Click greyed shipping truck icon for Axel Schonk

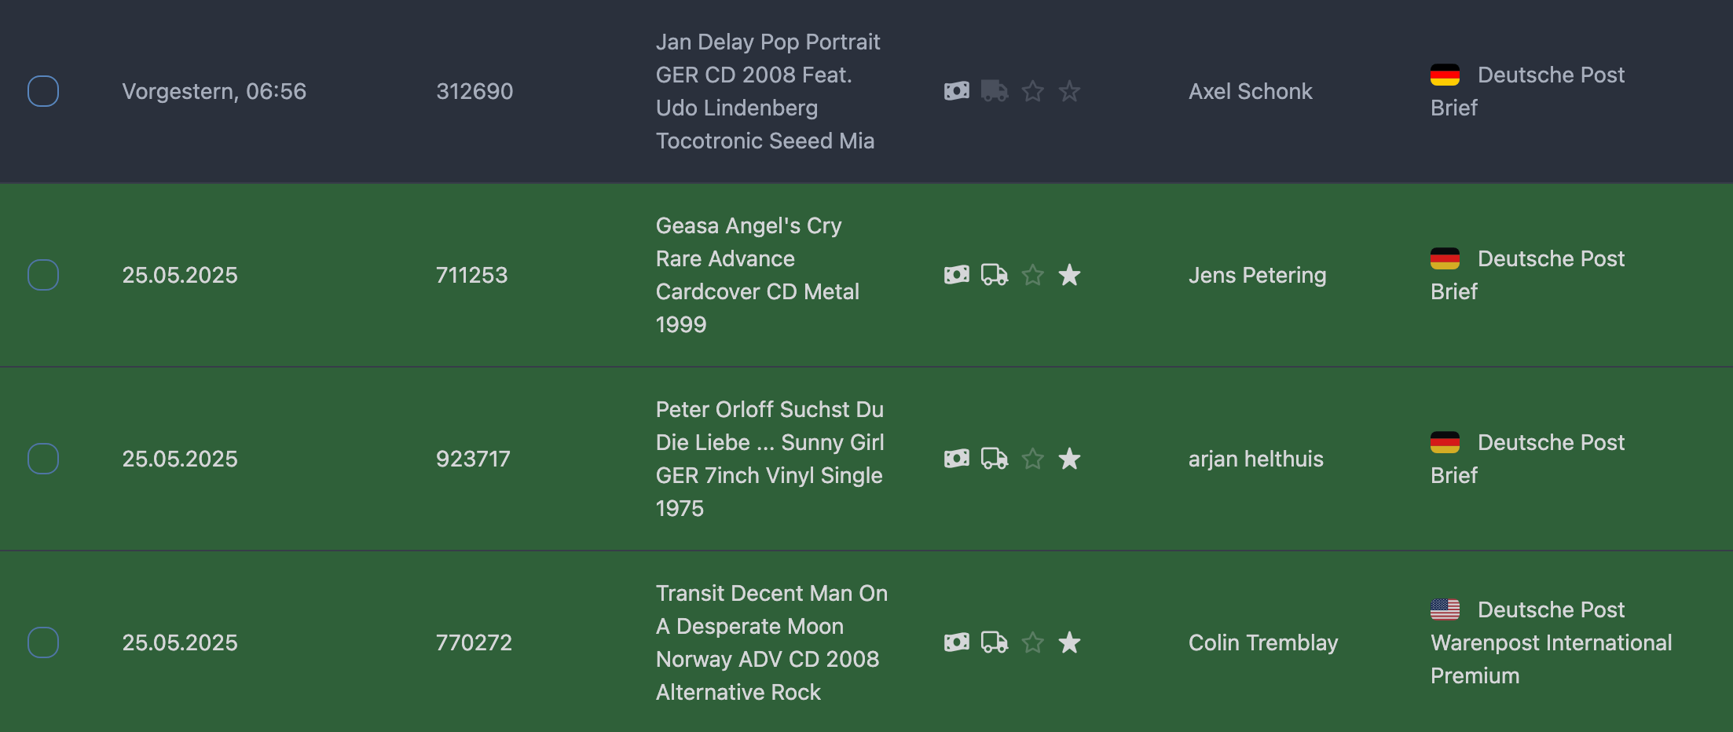[995, 91]
